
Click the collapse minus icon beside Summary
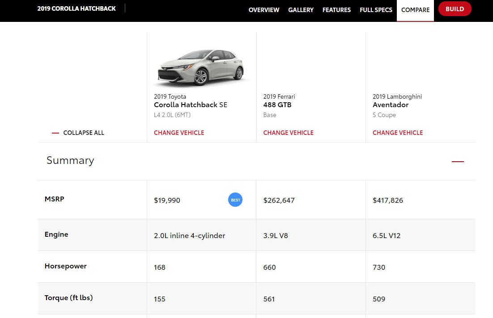[458, 161]
